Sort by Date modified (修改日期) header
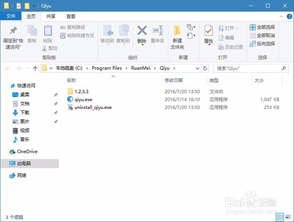 pyautogui.click(x=173, y=81)
